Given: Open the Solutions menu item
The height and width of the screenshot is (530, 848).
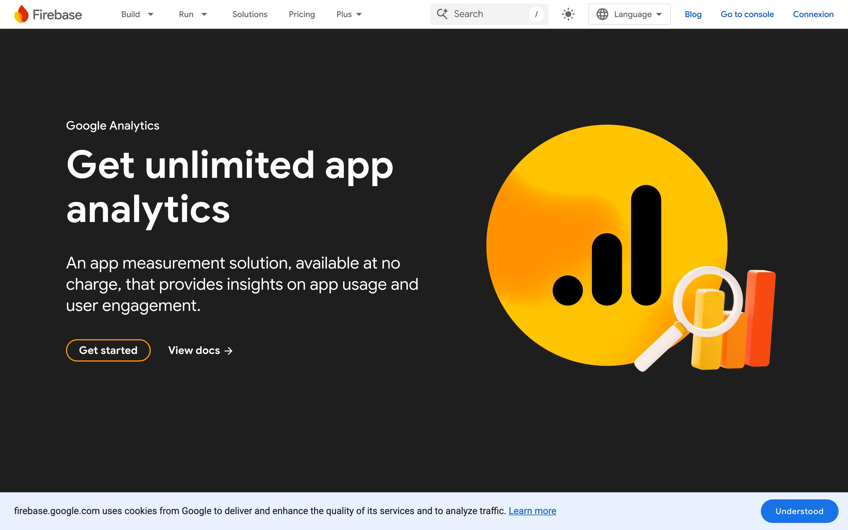Looking at the screenshot, I should [x=250, y=14].
